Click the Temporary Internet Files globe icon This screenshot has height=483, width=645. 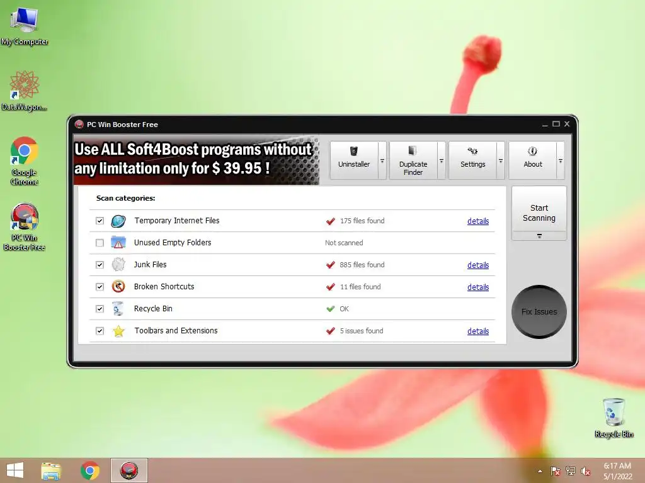coord(118,221)
